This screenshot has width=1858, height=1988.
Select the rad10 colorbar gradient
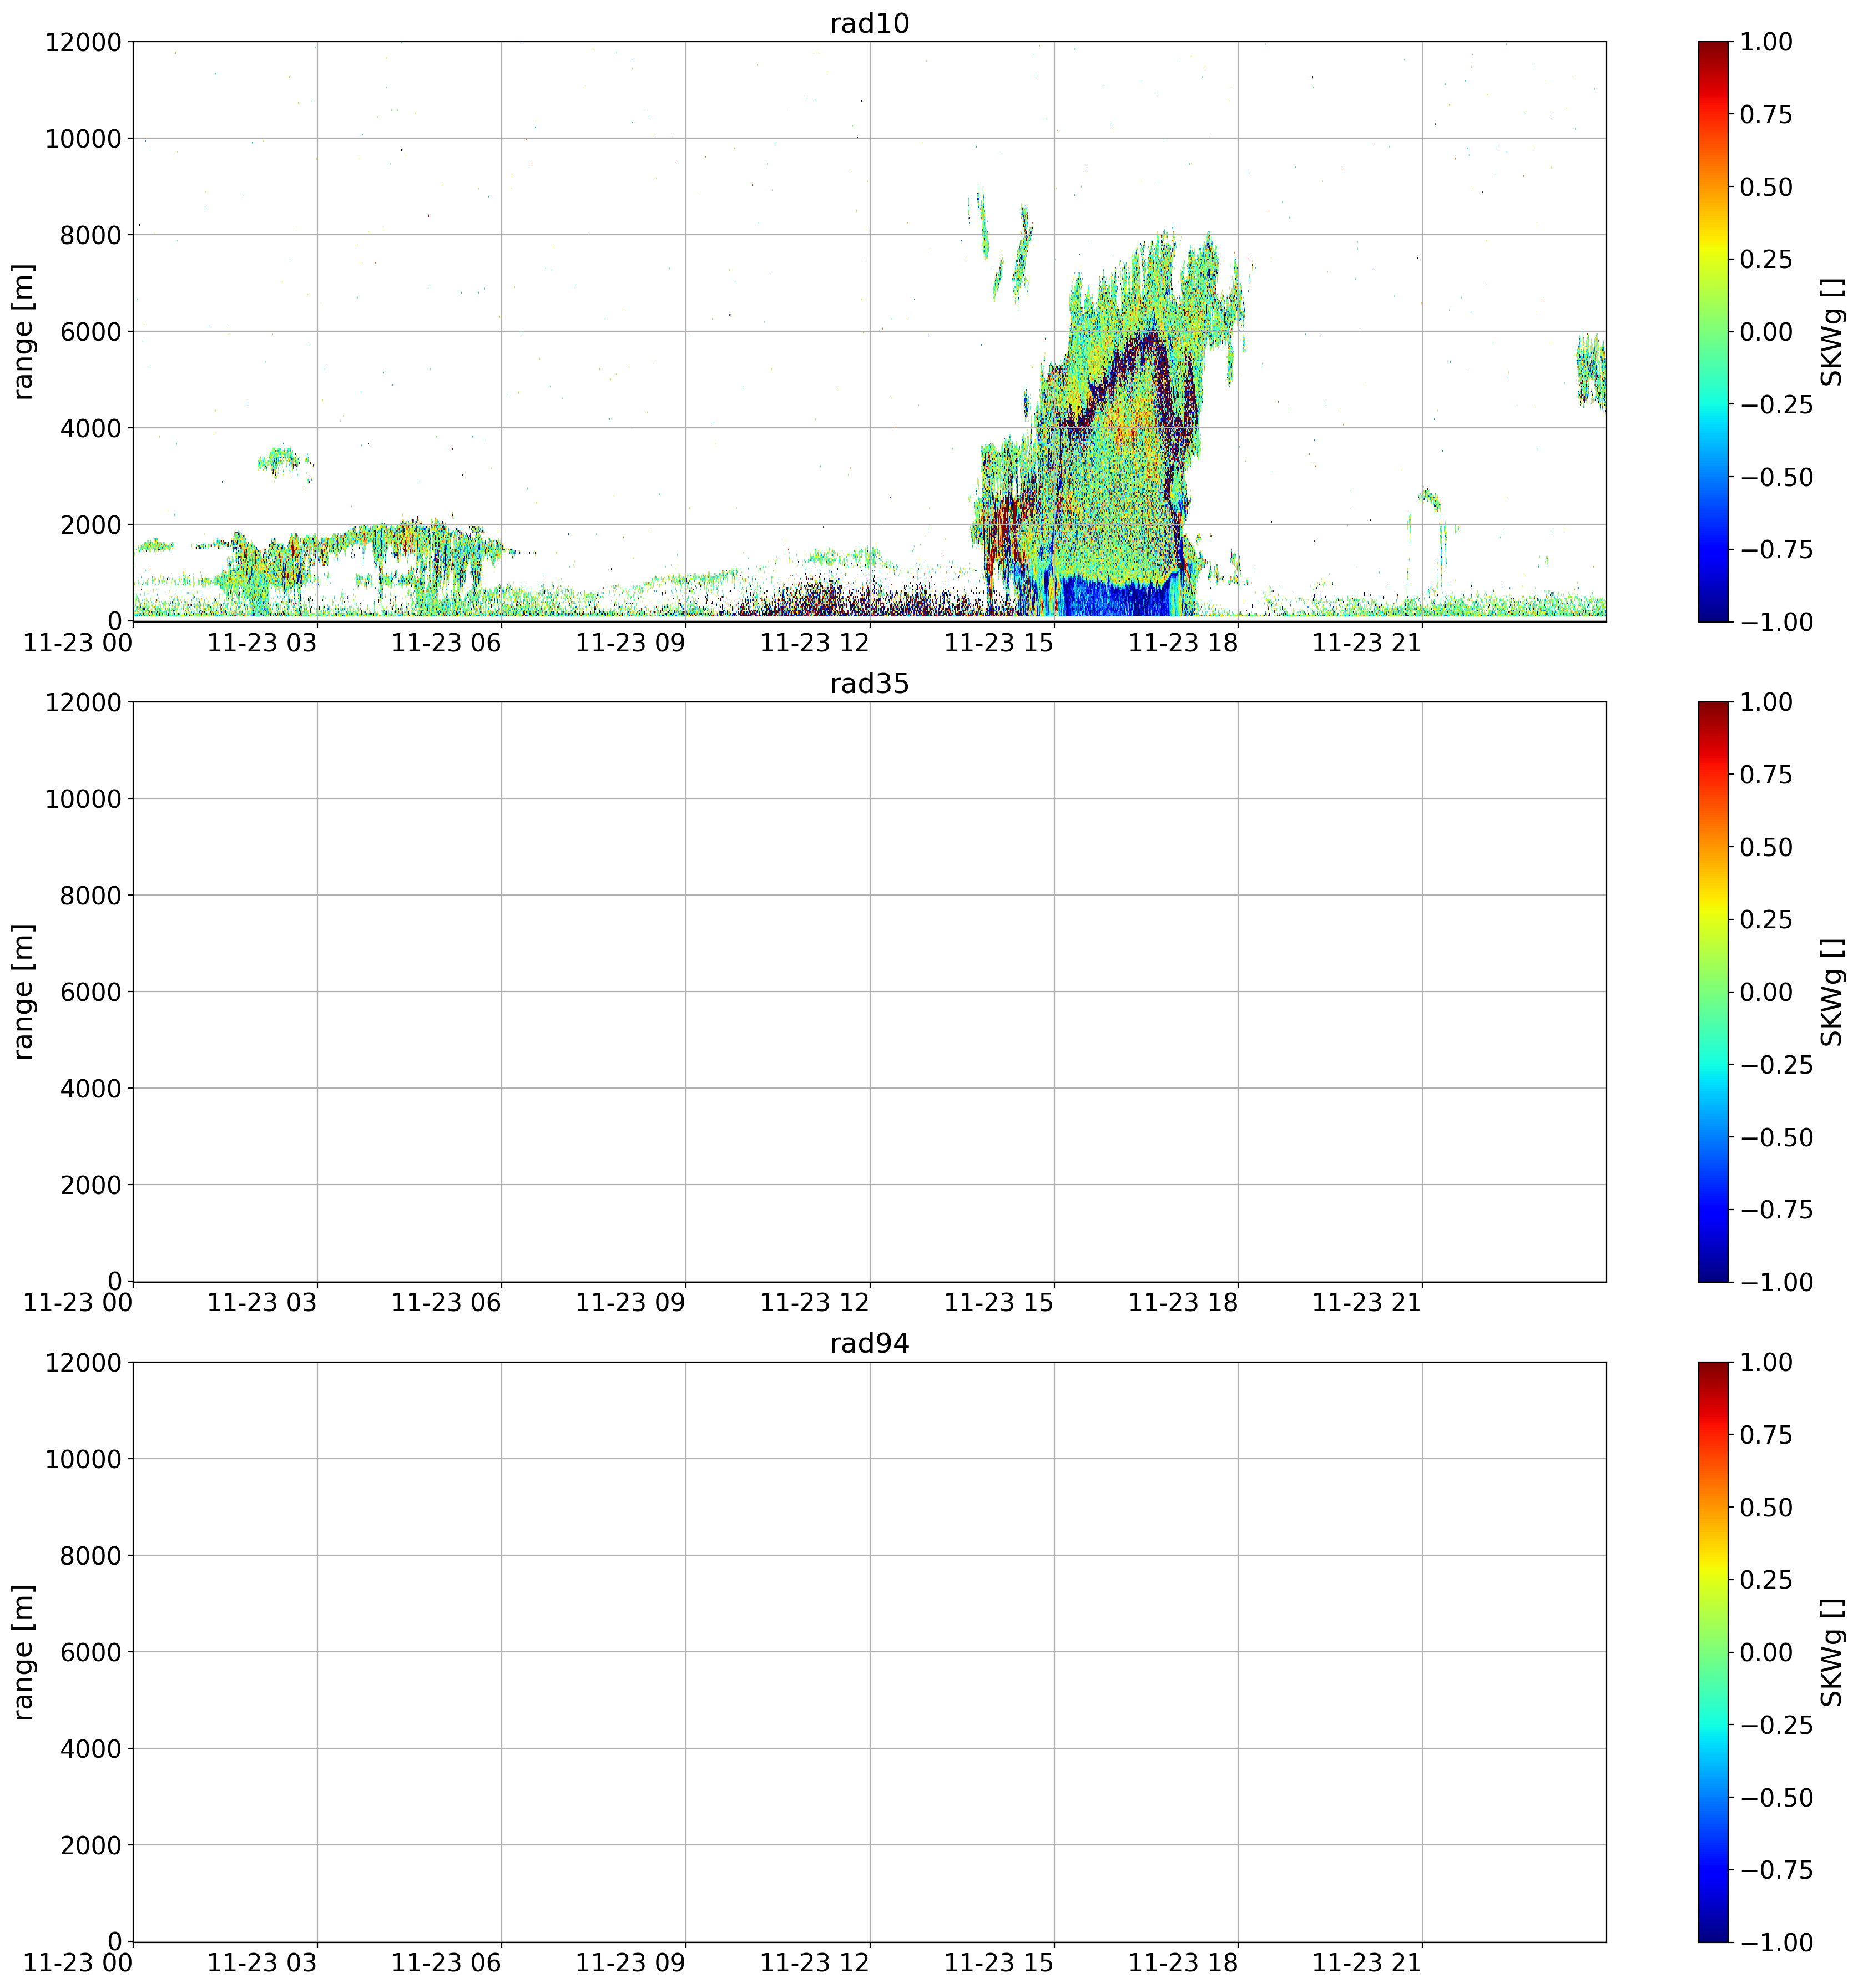[x=1712, y=331]
